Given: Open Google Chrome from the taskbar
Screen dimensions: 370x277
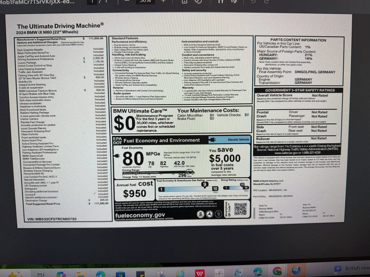Looking at the screenshot, I should (277, 271).
